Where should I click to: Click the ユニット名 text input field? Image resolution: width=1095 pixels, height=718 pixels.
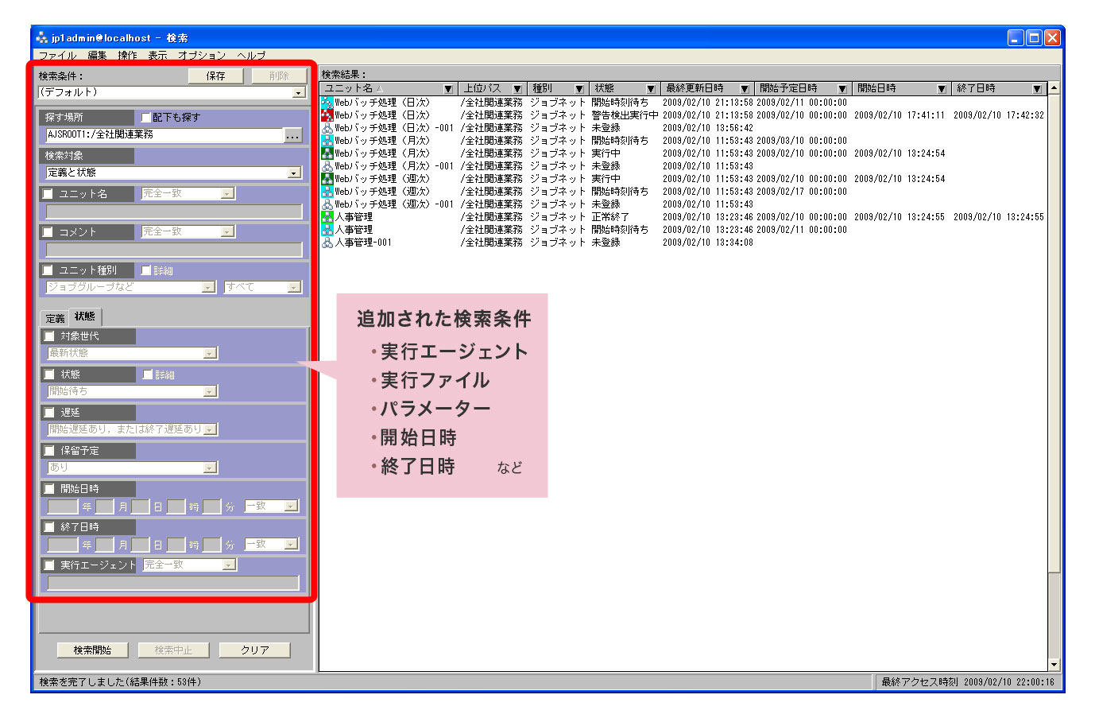tap(174, 212)
